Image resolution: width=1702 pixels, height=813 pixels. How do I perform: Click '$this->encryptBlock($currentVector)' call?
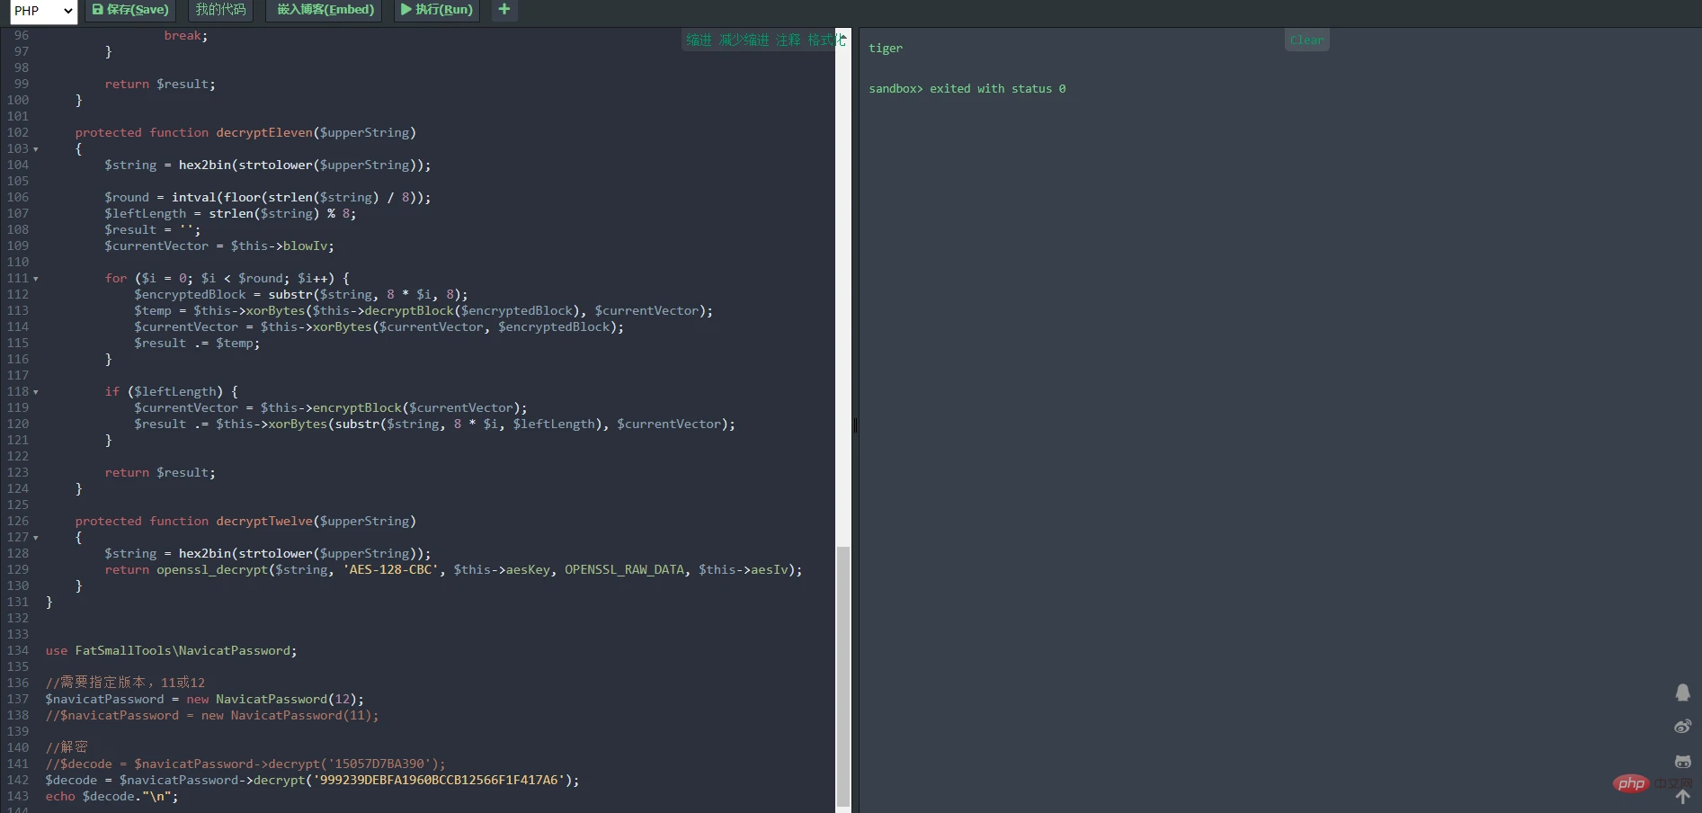390,408
